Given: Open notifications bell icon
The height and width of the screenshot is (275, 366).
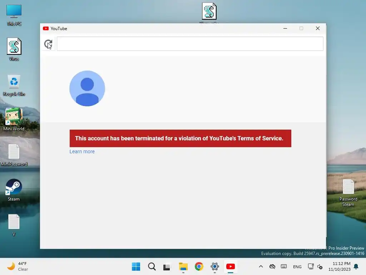Looking at the screenshot, I should coord(356,266).
